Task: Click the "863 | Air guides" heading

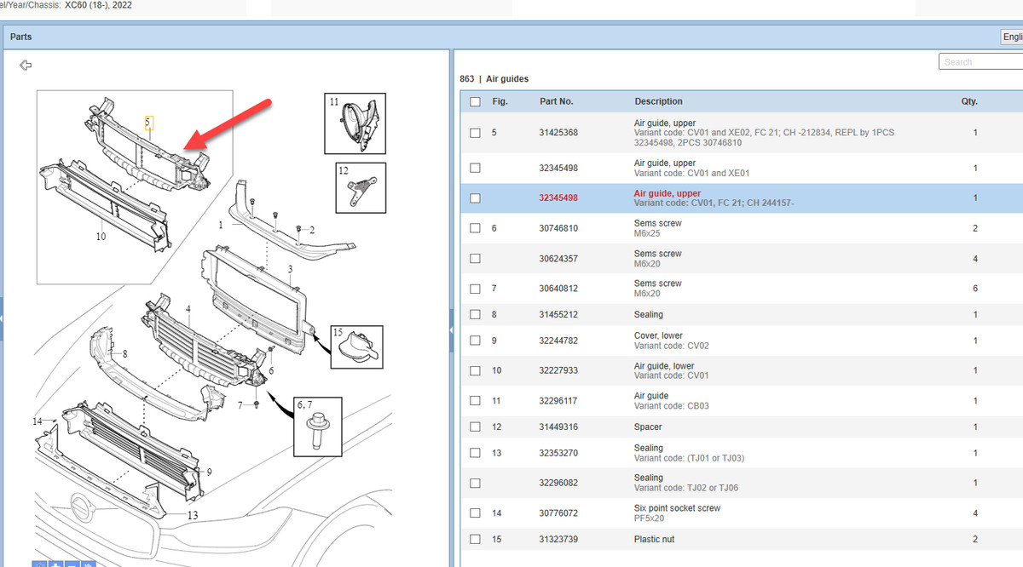Action: coord(494,79)
